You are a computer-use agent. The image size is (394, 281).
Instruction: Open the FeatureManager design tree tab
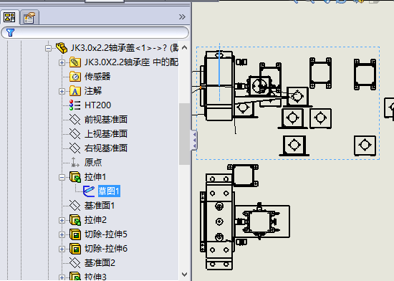[x=9, y=18]
